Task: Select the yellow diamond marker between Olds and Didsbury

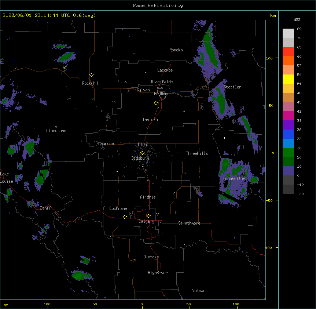Action: pos(142,153)
